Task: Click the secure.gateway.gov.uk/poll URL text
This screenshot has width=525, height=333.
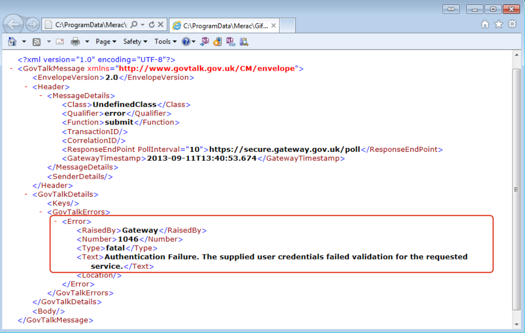Action: coord(285,149)
